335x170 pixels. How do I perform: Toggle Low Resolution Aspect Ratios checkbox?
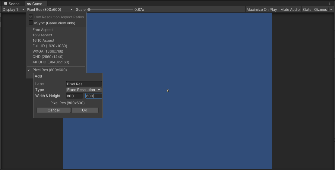(x=31, y=17)
